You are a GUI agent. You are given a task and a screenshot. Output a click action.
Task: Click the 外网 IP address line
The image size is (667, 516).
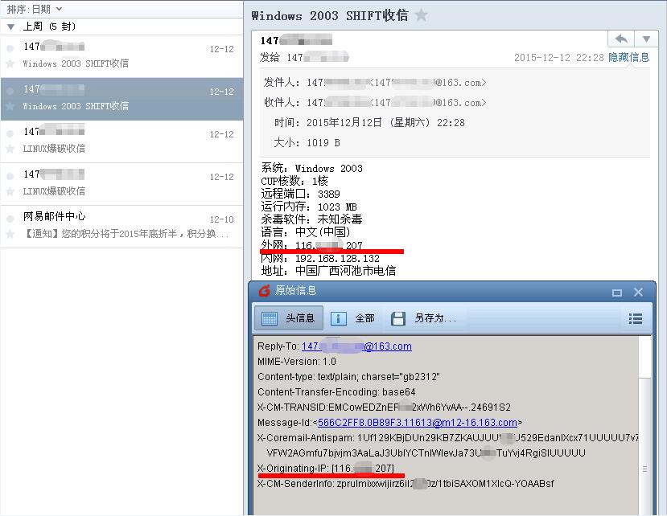pyautogui.click(x=312, y=245)
